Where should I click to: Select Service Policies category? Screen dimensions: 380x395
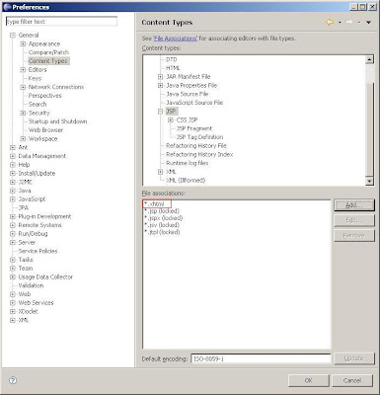tap(38, 251)
